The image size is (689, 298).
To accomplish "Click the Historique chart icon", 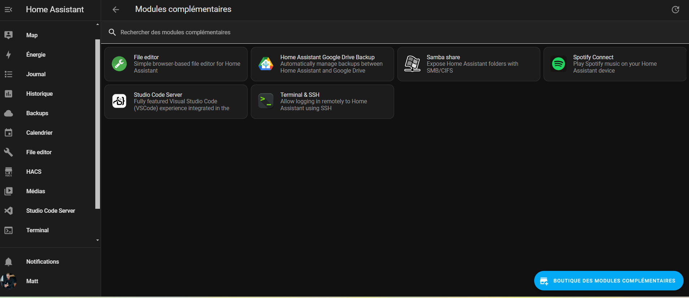I will [x=9, y=94].
